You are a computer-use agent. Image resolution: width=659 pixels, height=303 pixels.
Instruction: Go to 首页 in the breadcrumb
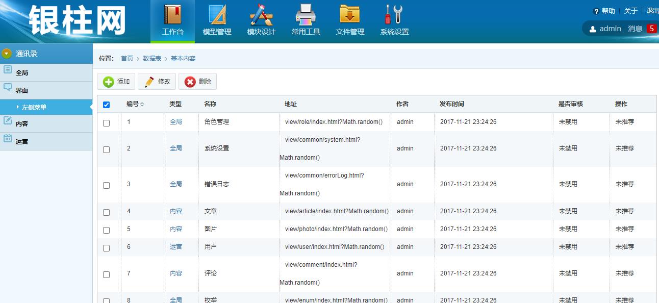point(127,59)
